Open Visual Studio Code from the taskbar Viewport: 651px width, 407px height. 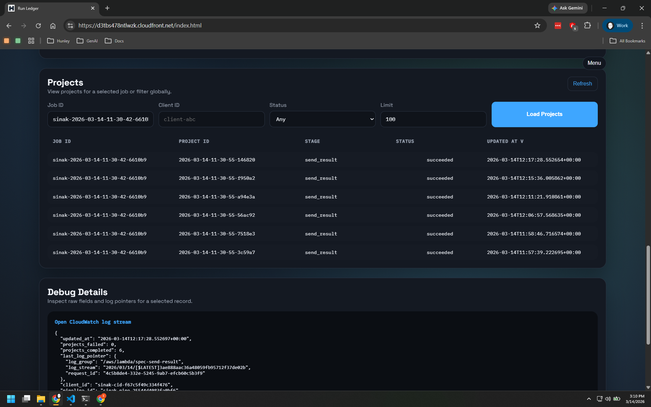[x=71, y=399]
